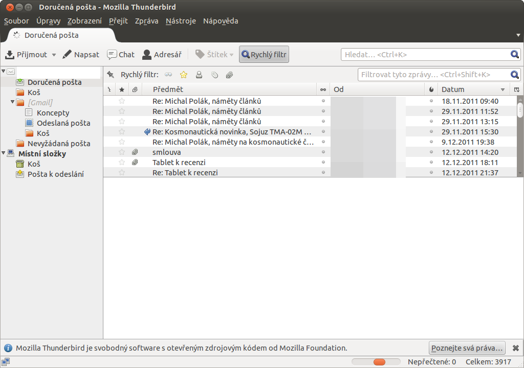
Task: Filter by starred messages icon
Action: pos(184,75)
